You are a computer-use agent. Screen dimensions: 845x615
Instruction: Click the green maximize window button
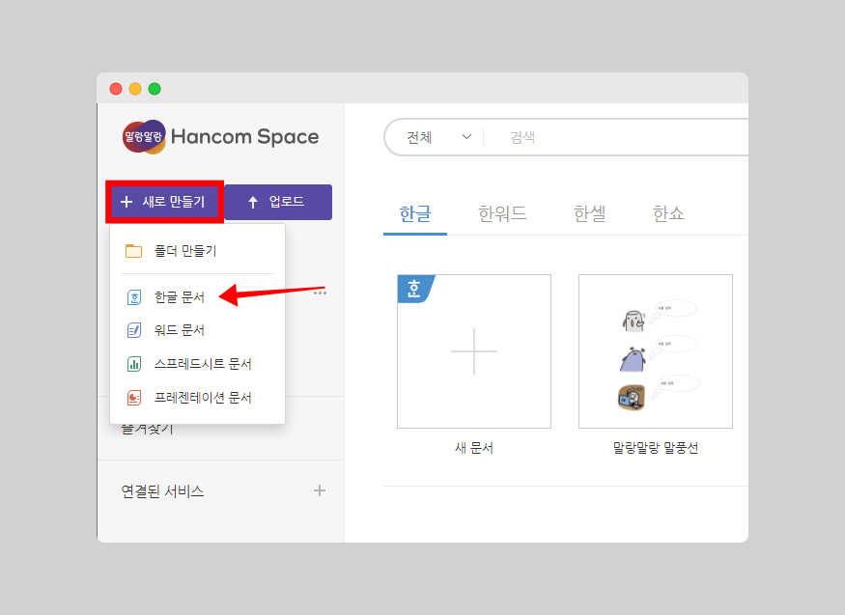click(x=155, y=89)
